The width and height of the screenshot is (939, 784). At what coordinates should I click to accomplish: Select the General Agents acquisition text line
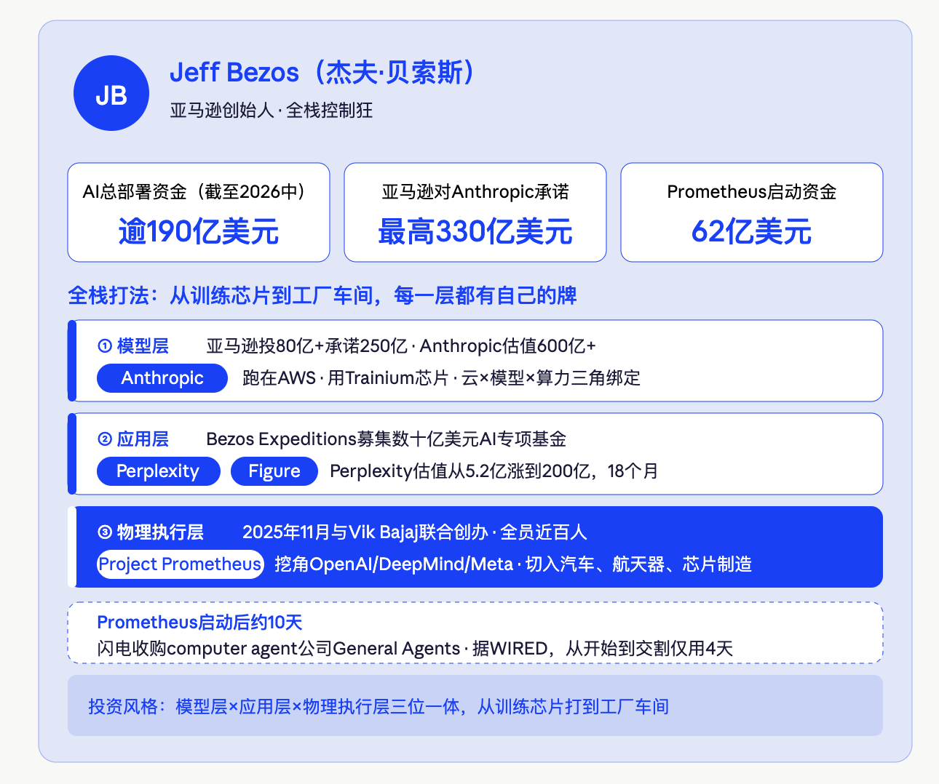(x=415, y=649)
